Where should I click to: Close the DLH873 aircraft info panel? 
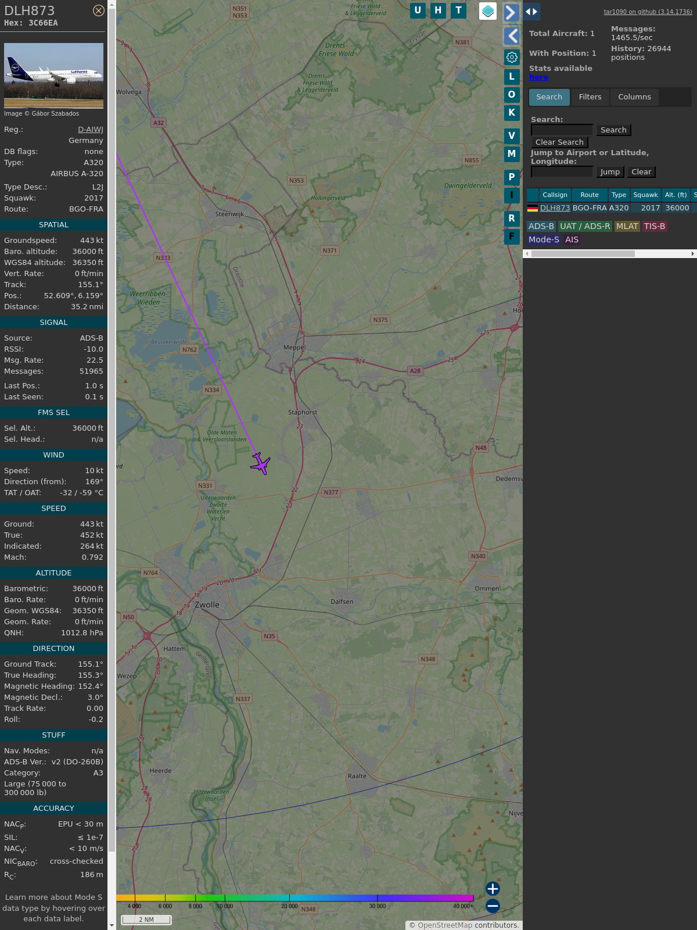click(99, 10)
